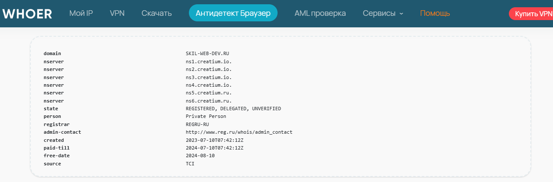Click the domain field label
The width and height of the screenshot is (553, 182).
tap(52, 53)
